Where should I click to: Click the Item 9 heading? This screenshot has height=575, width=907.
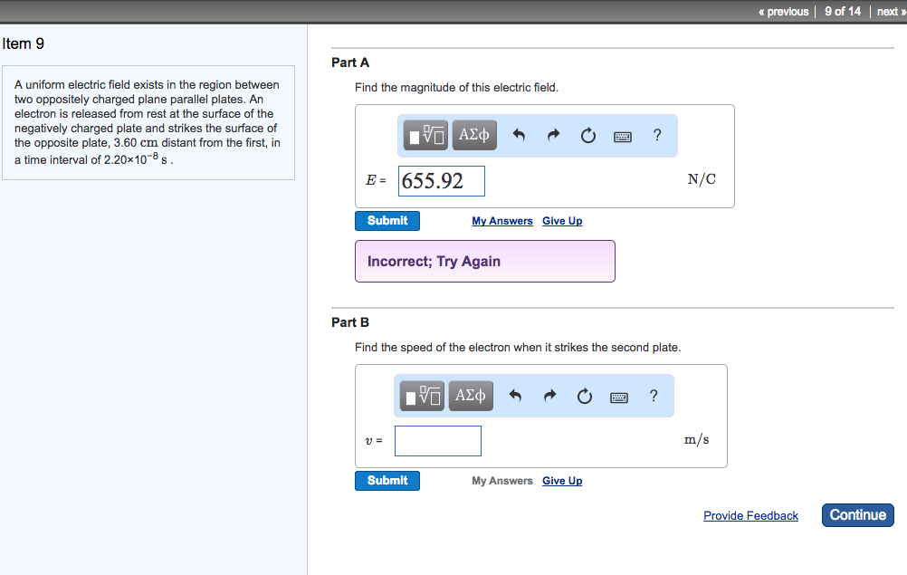pyautogui.click(x=24, y=44)
